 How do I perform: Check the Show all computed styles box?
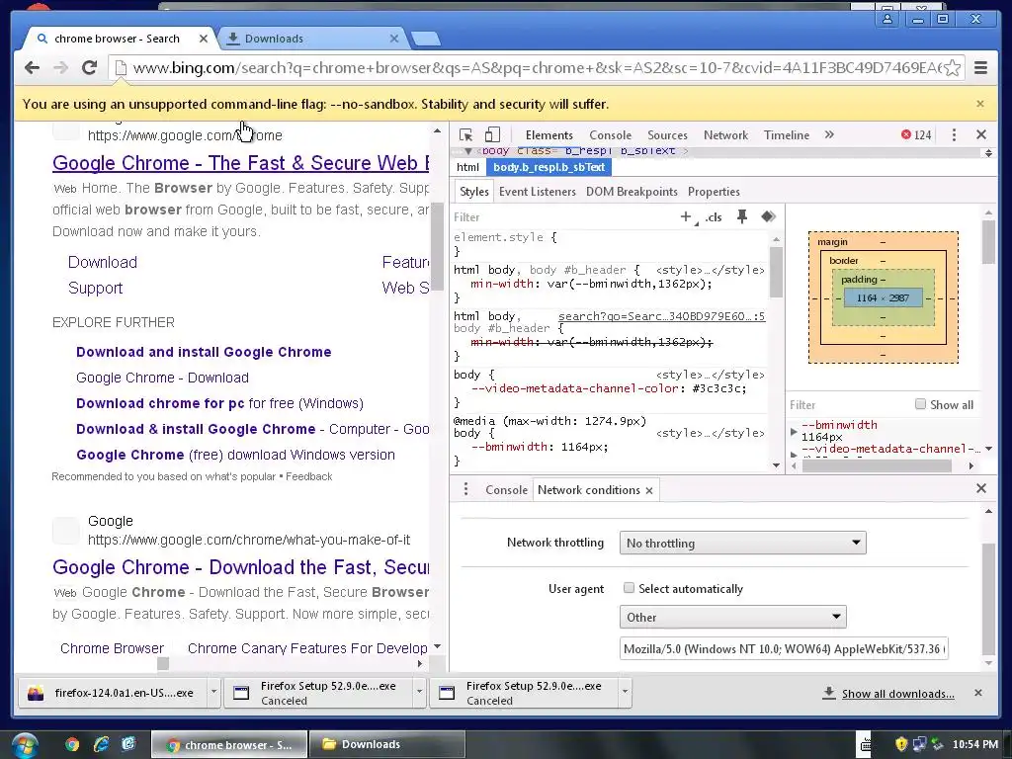[x=920, y=404]
